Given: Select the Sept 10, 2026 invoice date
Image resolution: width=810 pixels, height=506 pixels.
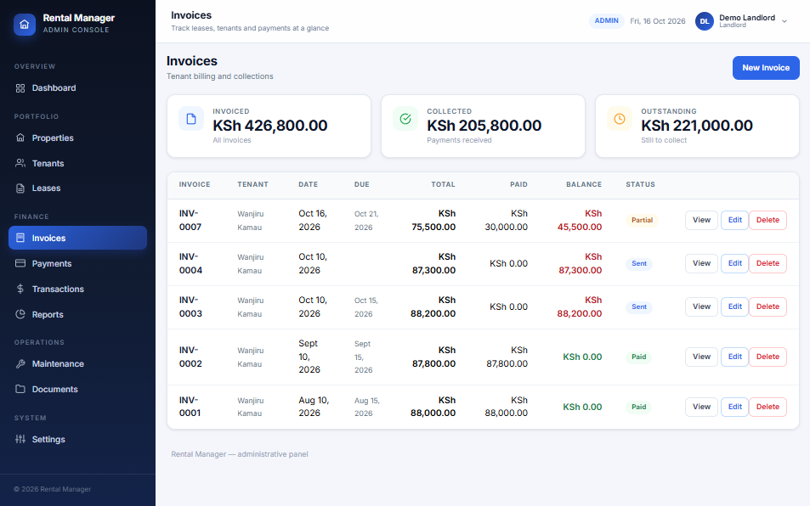Looking at the screenshot, I should click(x=309, y=357).
